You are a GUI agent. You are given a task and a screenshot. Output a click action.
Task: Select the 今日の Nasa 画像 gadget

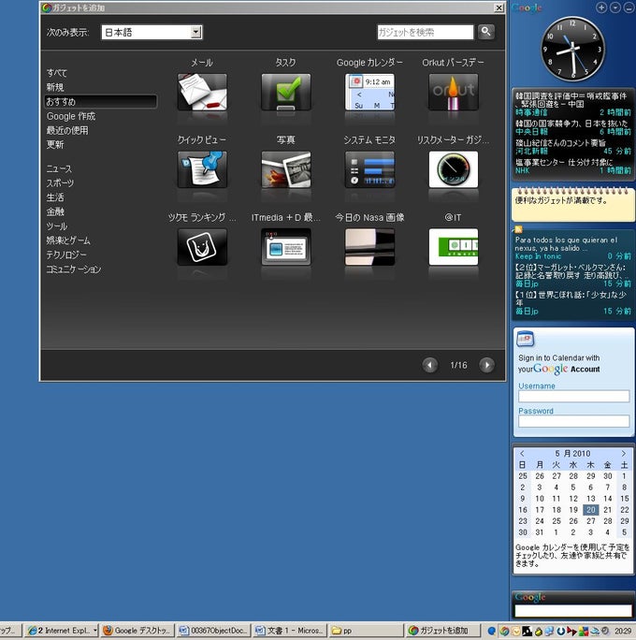pyautogui.click(x=369, y=247)
